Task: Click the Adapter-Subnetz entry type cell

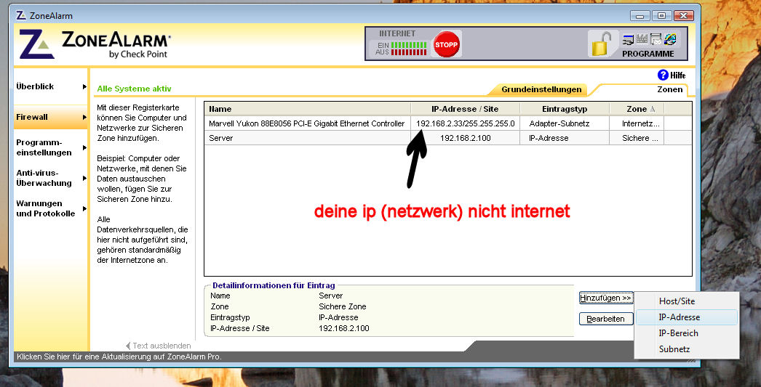Action: click(x=565, y=123)
